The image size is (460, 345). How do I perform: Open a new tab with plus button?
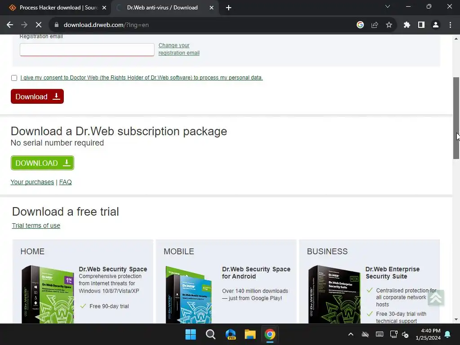click(229, 8)
